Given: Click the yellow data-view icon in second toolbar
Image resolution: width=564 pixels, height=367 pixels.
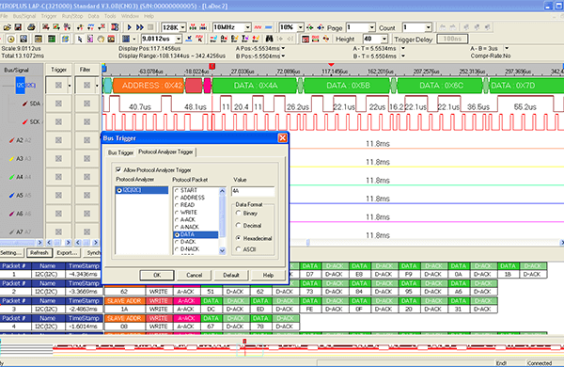Looking at the screenshot, I should coord(39,39).
